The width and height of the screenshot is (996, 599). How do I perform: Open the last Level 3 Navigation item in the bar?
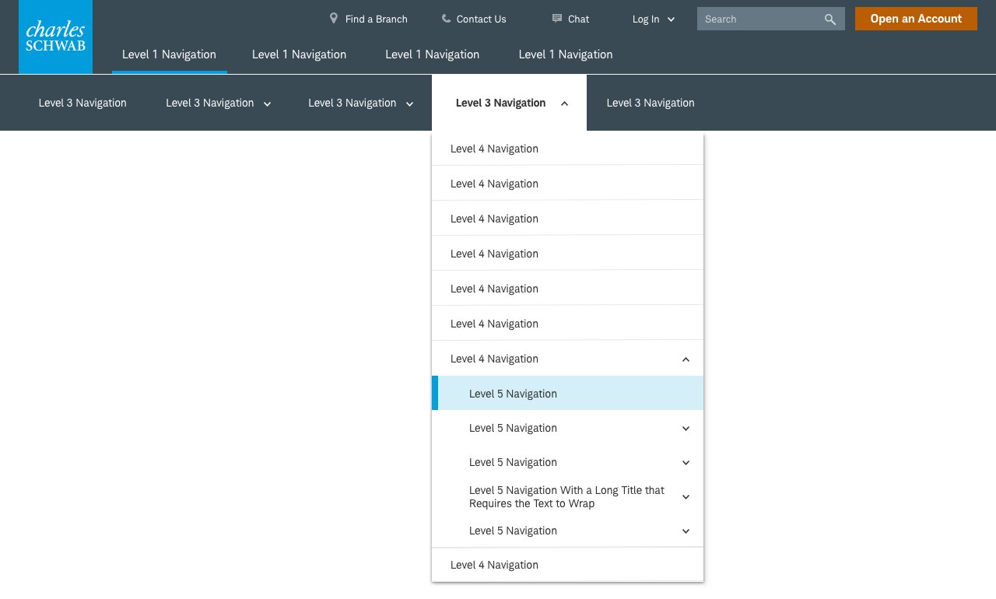(651, 103)
